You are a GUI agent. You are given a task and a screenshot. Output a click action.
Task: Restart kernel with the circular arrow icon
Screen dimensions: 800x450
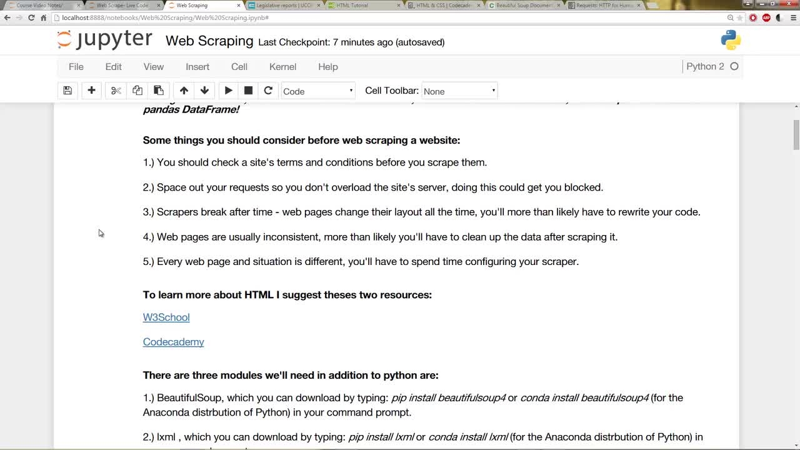pos(268,91)
